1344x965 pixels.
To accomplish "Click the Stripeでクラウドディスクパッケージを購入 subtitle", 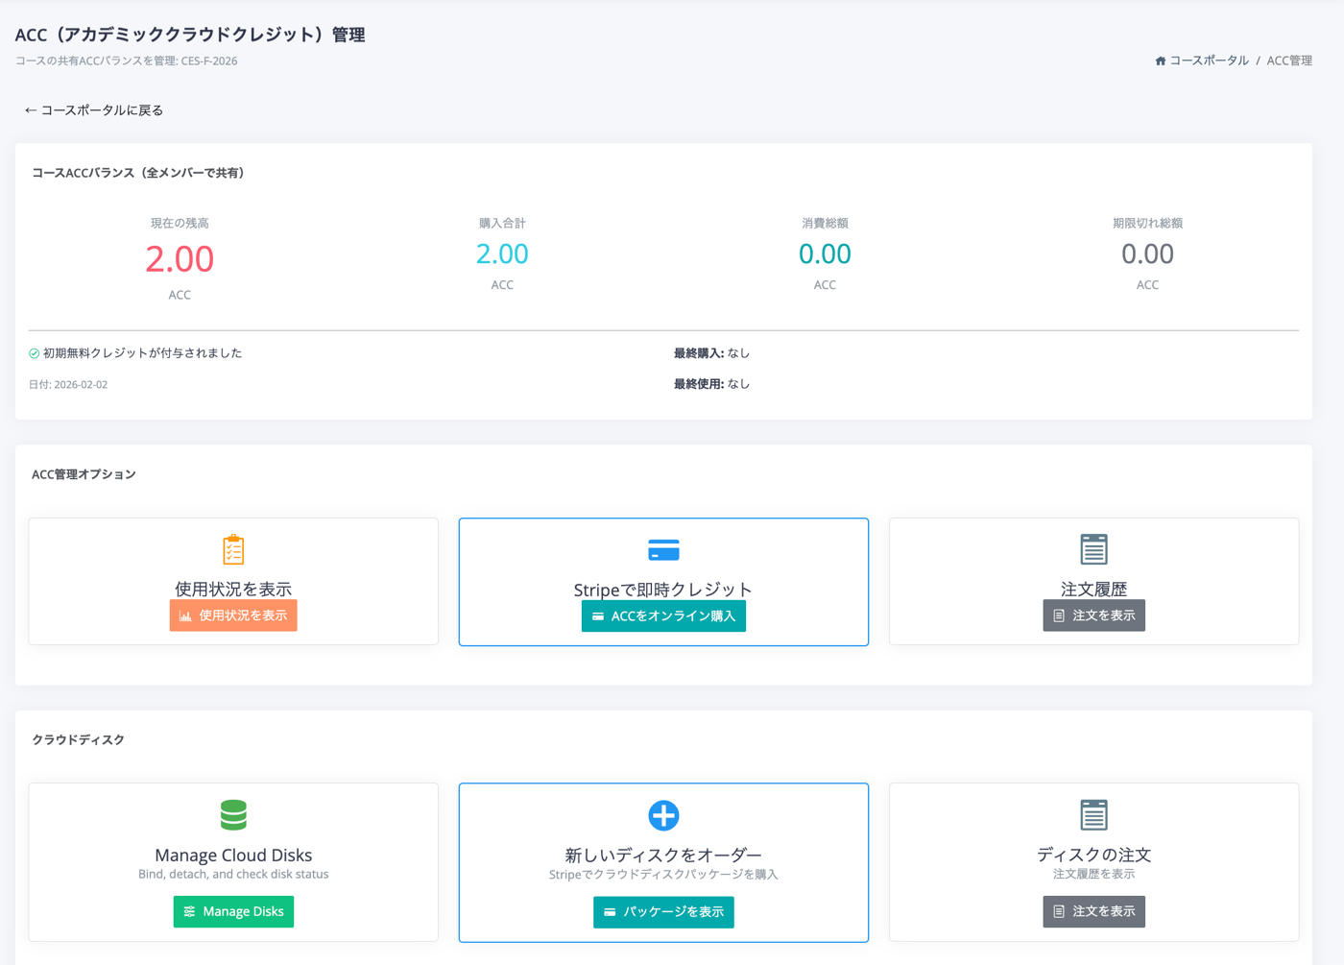I will (x=663, y=875).
